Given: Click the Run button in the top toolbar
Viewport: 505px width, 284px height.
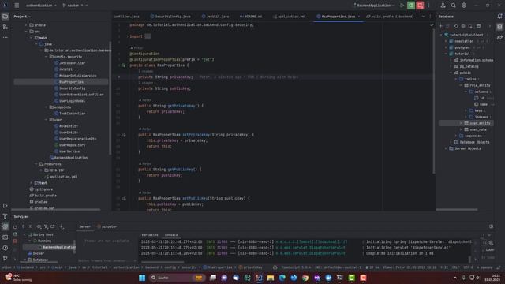Looking at the screenshot, I should pos(402,6).
